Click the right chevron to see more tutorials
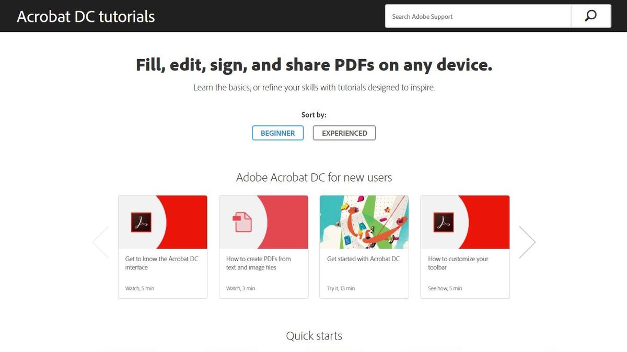Viewport: 627px width, 352px height. [x=527, y=241]
